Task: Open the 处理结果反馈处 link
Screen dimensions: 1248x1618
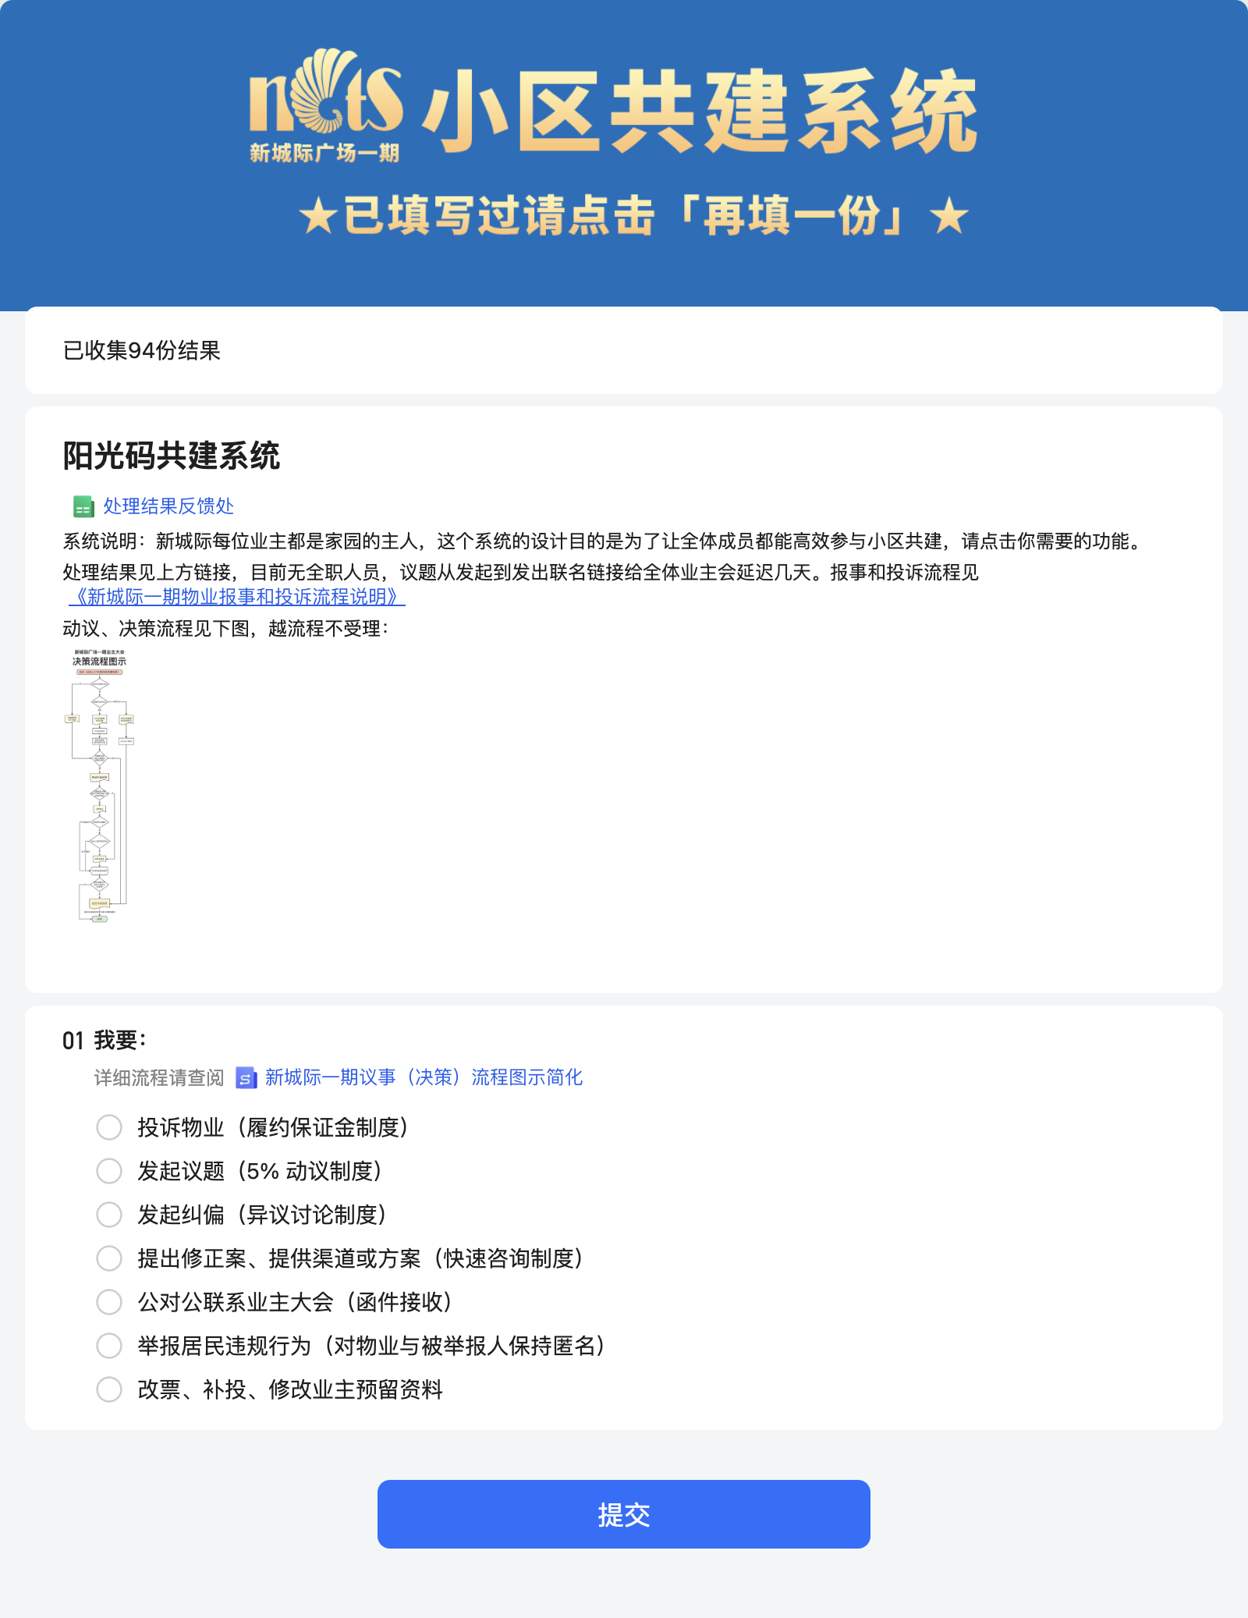Action: [166, 506]
